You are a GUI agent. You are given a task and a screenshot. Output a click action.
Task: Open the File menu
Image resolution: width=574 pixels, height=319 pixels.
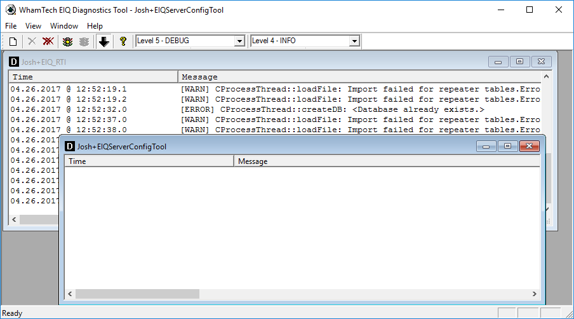pyautogui.click(x=11, y=26)
